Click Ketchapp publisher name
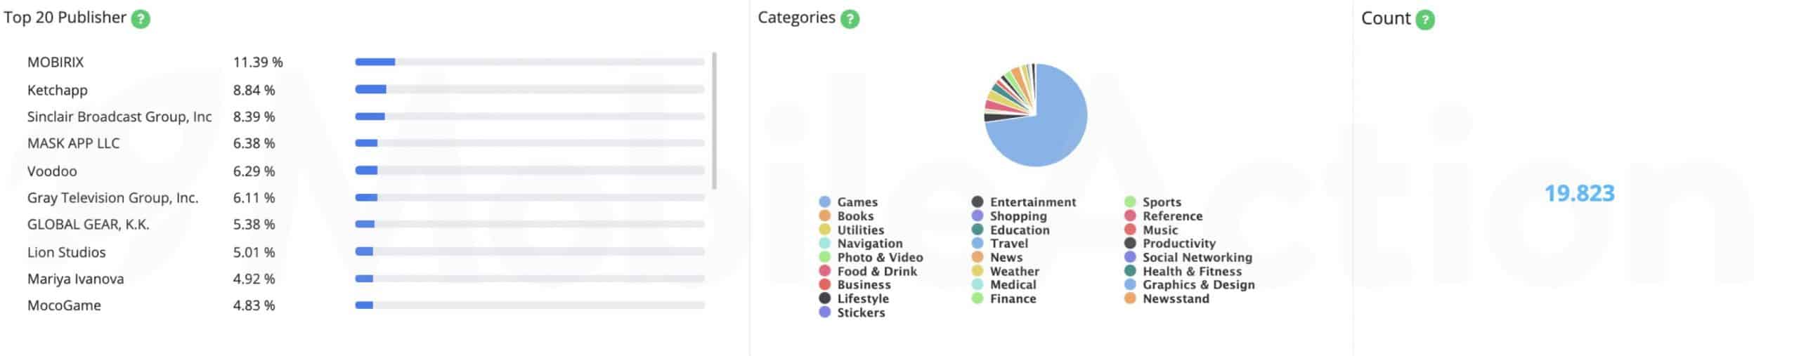The height and width of the screenshot is (356, 1799). pyautogui.click(x=58, y=90)
